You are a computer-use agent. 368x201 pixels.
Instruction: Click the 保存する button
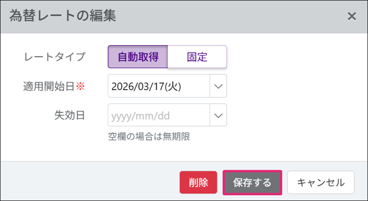[x=252, y=182]
